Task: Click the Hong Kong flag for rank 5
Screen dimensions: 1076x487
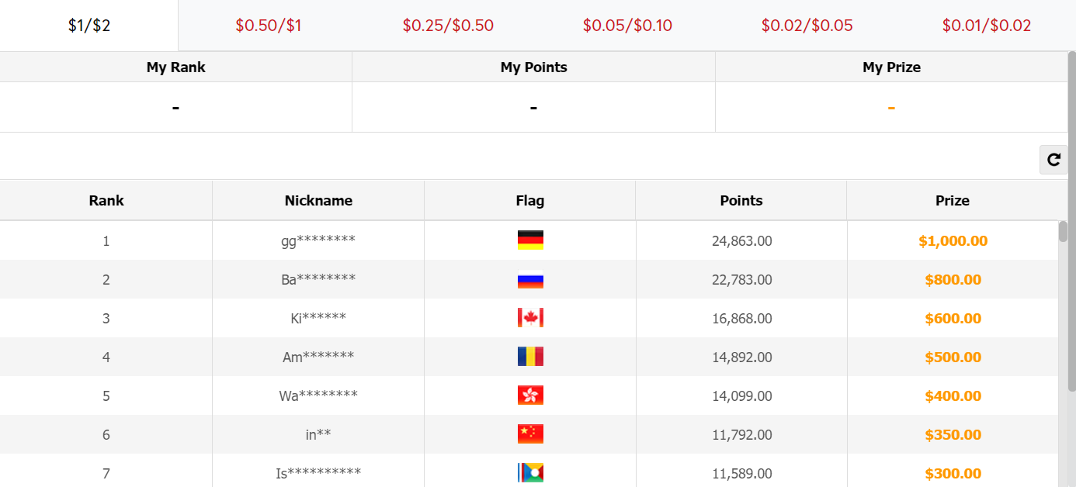Action: (530, 395)
